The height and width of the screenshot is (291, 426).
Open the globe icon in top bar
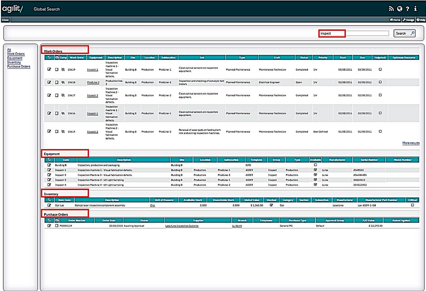[x=400, y=9]
